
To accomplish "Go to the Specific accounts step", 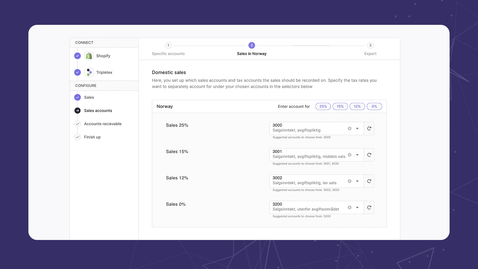I will pos(168,49).
